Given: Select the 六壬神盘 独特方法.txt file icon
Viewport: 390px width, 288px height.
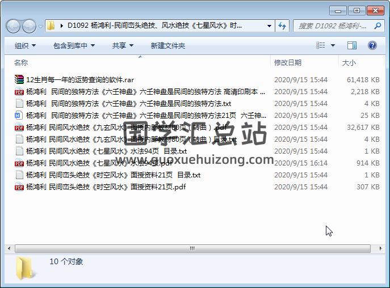Looking at the screenshot, I should [x=19, y=103].
